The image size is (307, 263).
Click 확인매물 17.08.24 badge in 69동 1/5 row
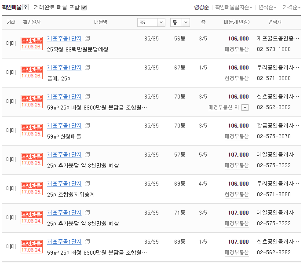coord(32,247)
